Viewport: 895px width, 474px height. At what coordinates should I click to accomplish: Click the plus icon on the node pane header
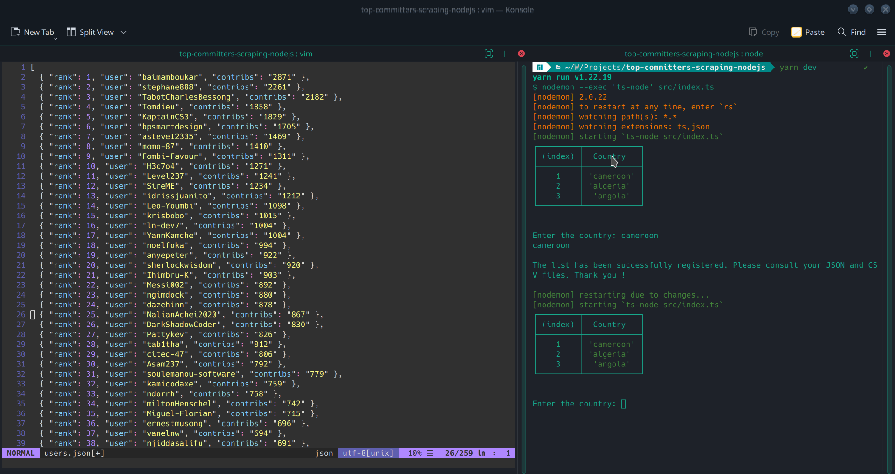tap(870, 54)
